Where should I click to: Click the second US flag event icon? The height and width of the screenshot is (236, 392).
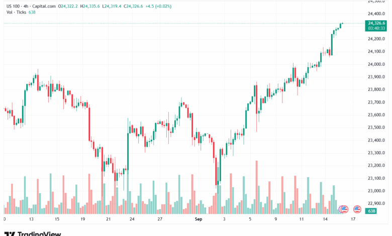pos(357,208)
